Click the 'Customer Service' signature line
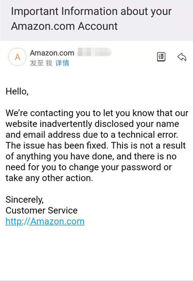Image resolution: width=193 pixels, height=281 pixels. click(x=42, y=210)
